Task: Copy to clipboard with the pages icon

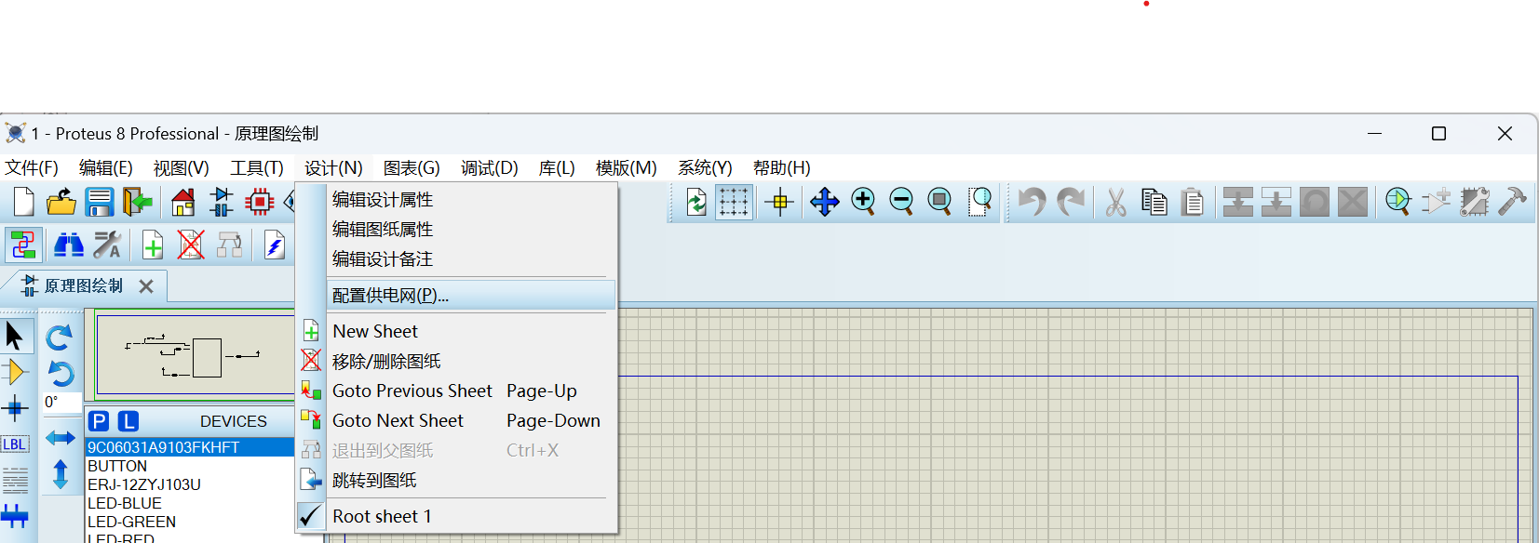Action: coord(1154,201)
